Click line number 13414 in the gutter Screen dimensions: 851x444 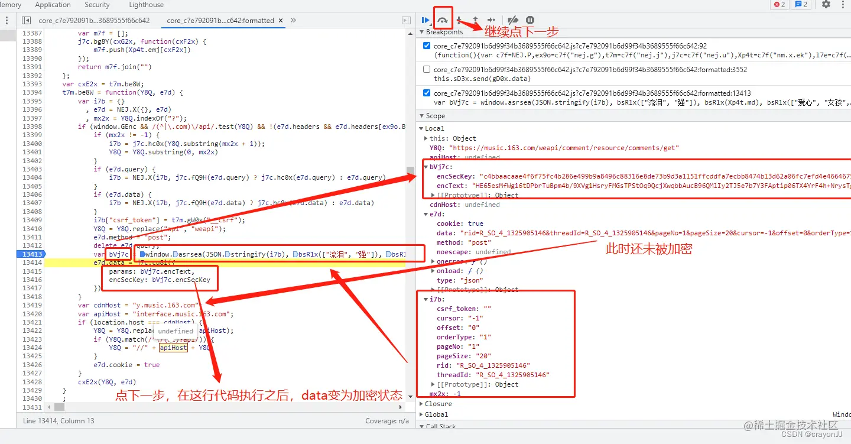pos(32,262)
